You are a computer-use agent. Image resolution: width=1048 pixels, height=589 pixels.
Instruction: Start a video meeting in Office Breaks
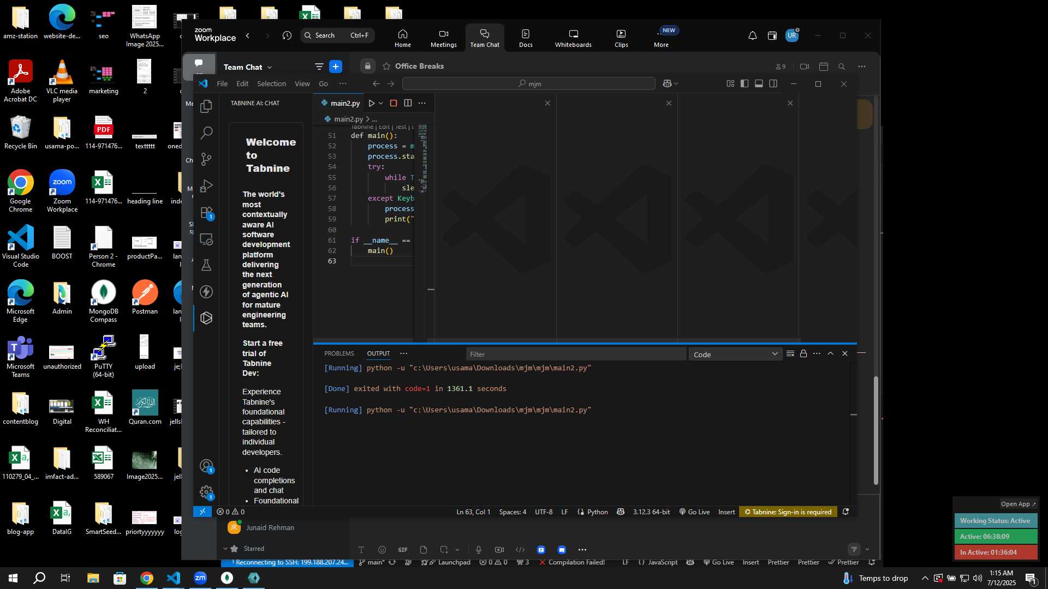click(x=805, y=67)
